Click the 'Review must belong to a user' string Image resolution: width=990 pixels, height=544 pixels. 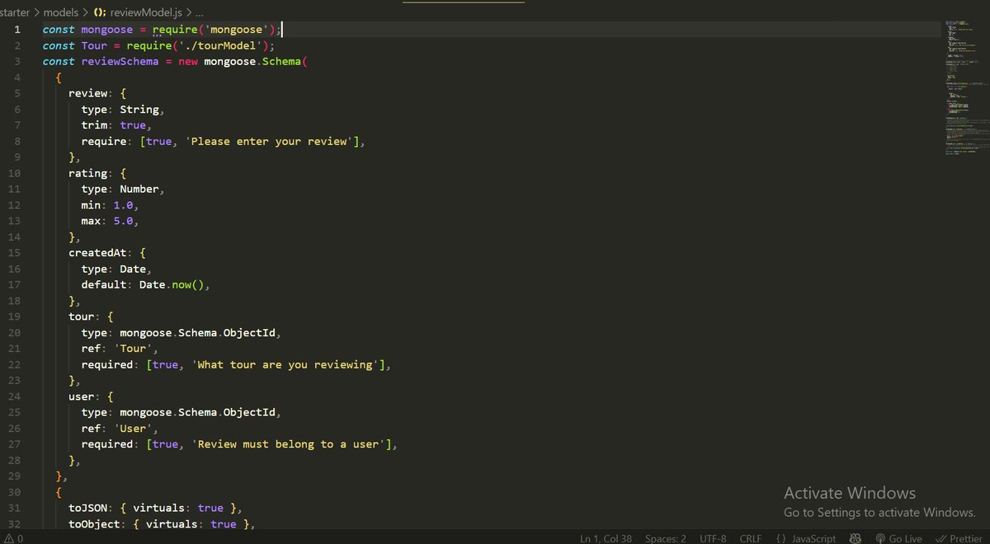pos(289,443)
